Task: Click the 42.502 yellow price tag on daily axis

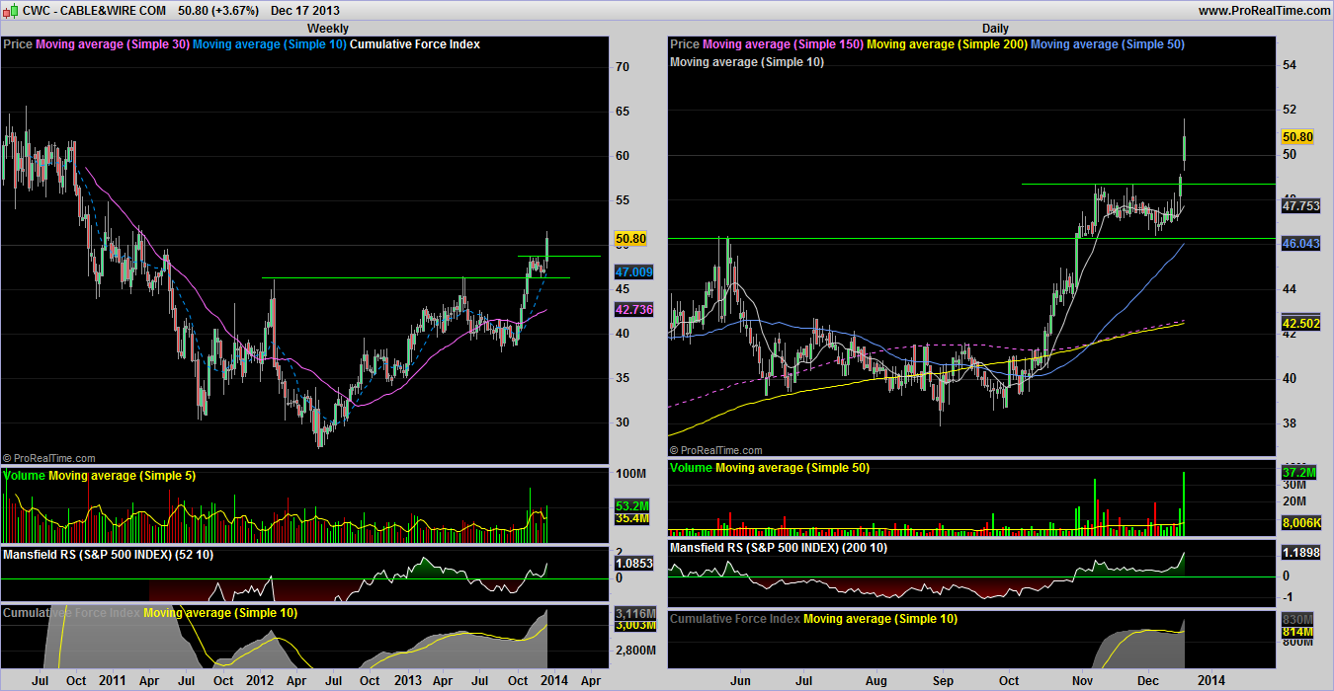Action: (1299, 323)
